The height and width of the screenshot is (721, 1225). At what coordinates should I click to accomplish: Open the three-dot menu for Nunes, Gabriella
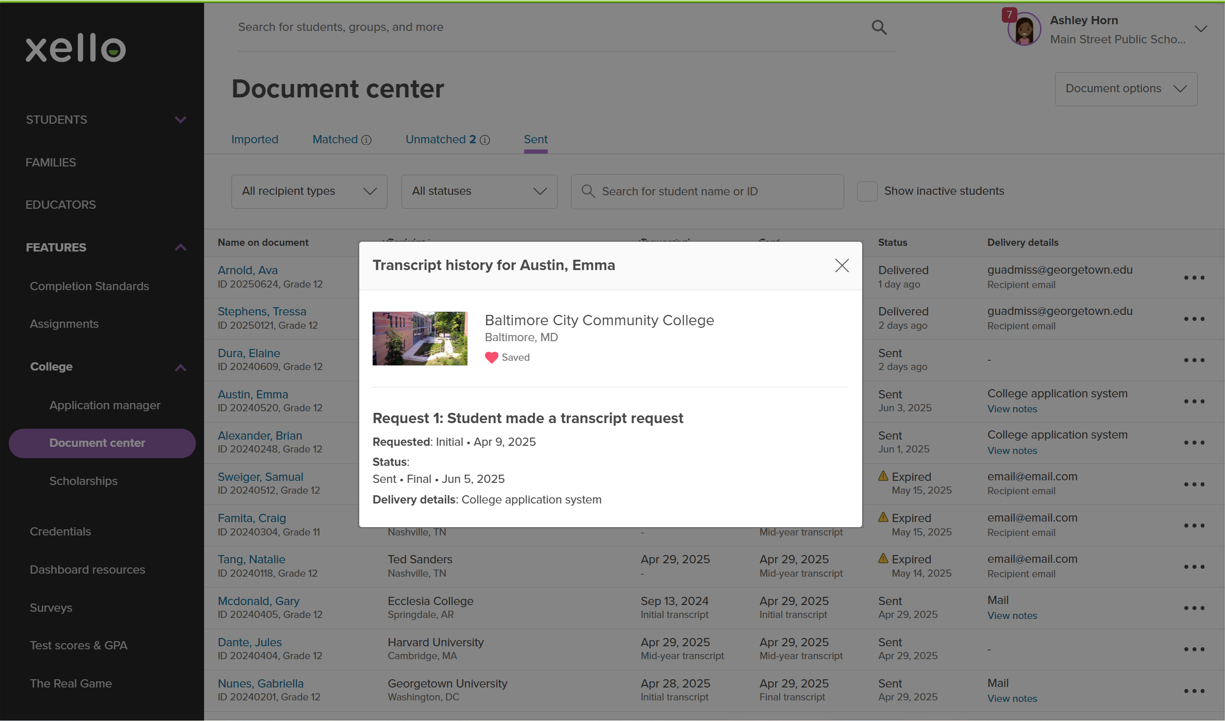pos(1194,691)
